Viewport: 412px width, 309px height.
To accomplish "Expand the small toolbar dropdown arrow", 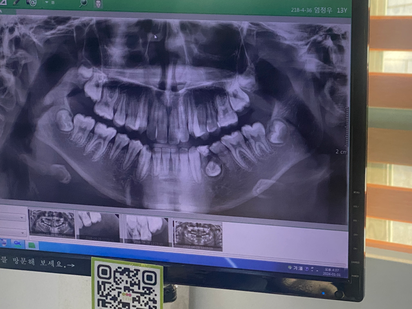I will (47, 2).
